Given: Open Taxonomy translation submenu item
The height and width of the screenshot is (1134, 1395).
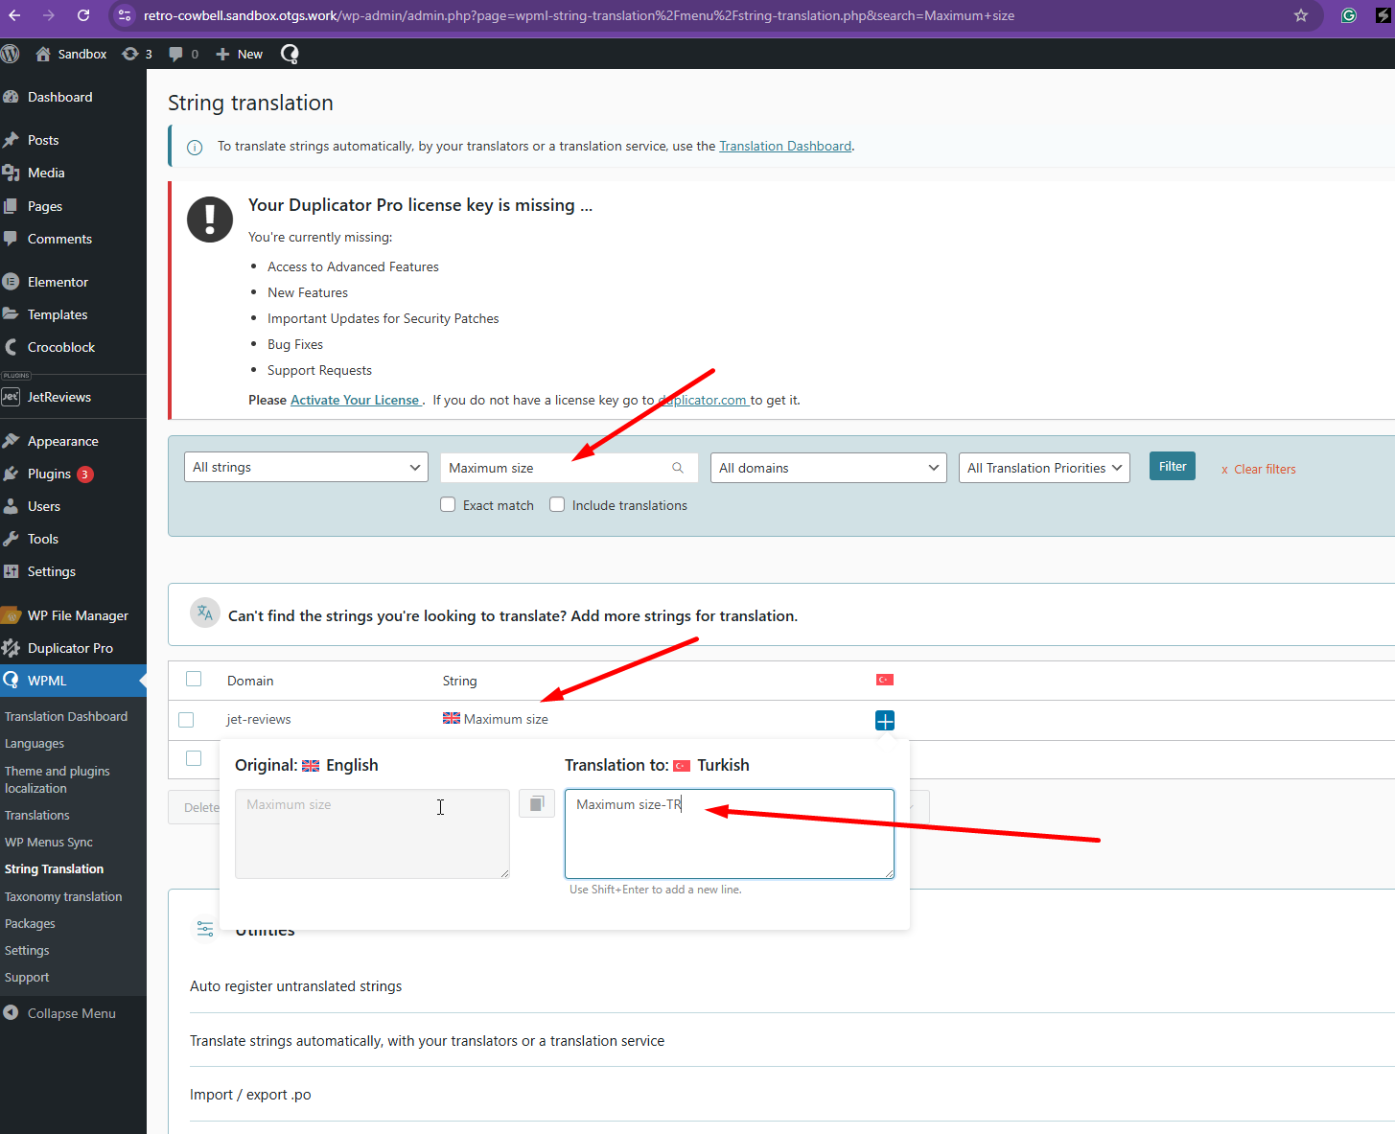Looking at the screenshot, I should 63,896.
